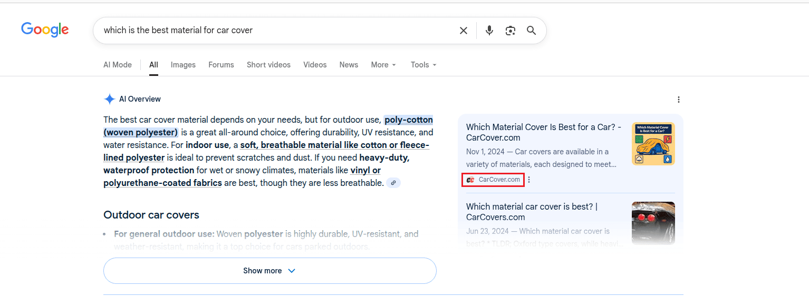
Task: Click the CarCovers.com result thumbnail image
Action: 653,223
